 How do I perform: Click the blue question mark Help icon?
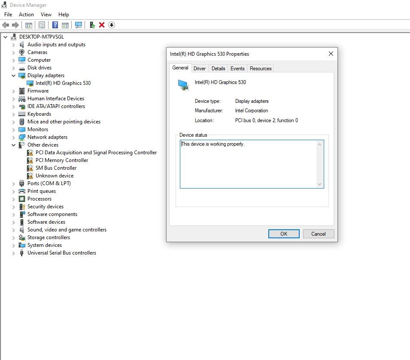55,25
